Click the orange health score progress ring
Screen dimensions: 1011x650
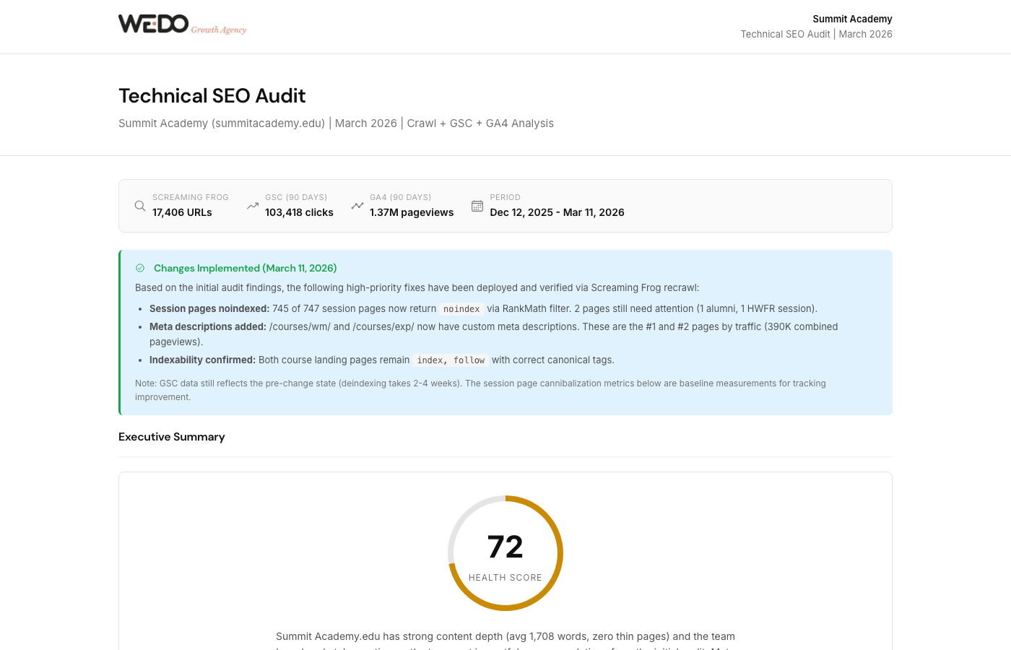point(558,553)
